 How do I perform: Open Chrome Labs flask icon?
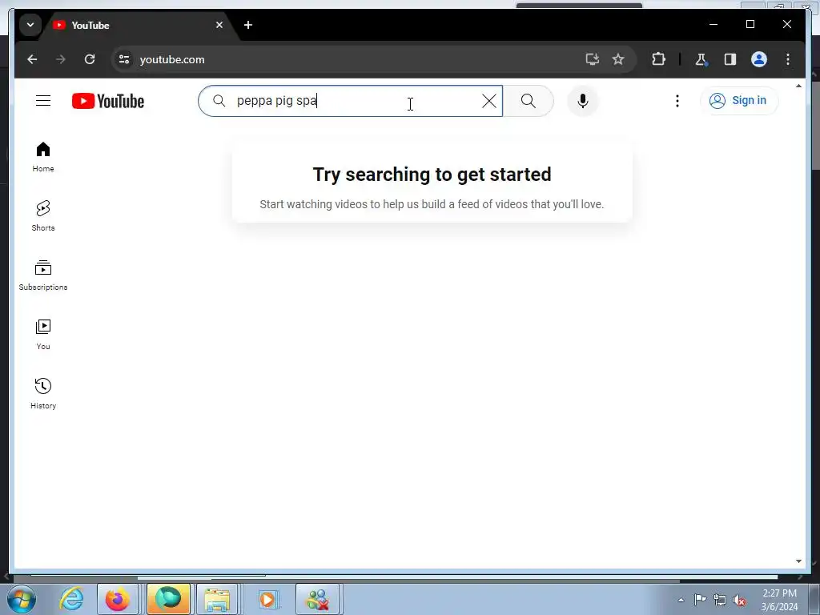click(701, 59)
